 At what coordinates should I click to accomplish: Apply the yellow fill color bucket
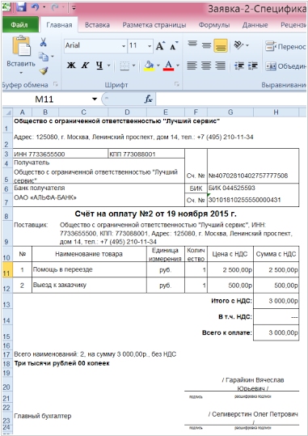click(149, 66)
